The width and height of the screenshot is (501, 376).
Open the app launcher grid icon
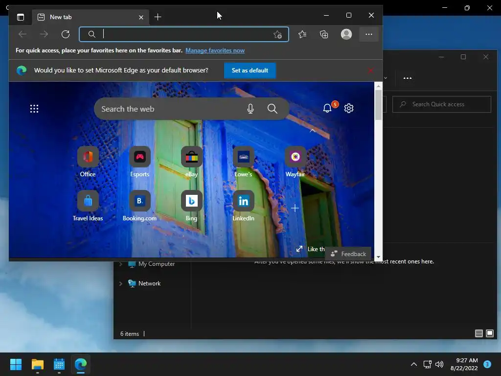tap(34, 109)
